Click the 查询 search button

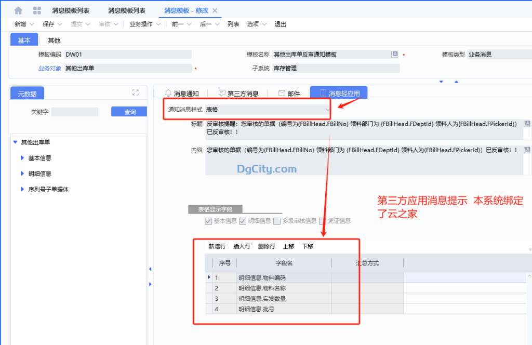coord(129,111)
